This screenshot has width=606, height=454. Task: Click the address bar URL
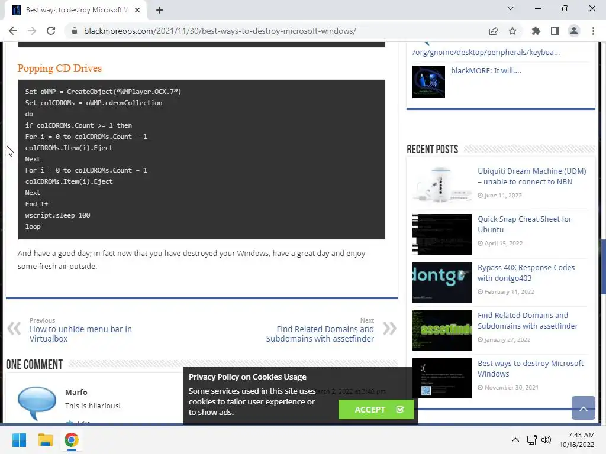coord(220,31)
